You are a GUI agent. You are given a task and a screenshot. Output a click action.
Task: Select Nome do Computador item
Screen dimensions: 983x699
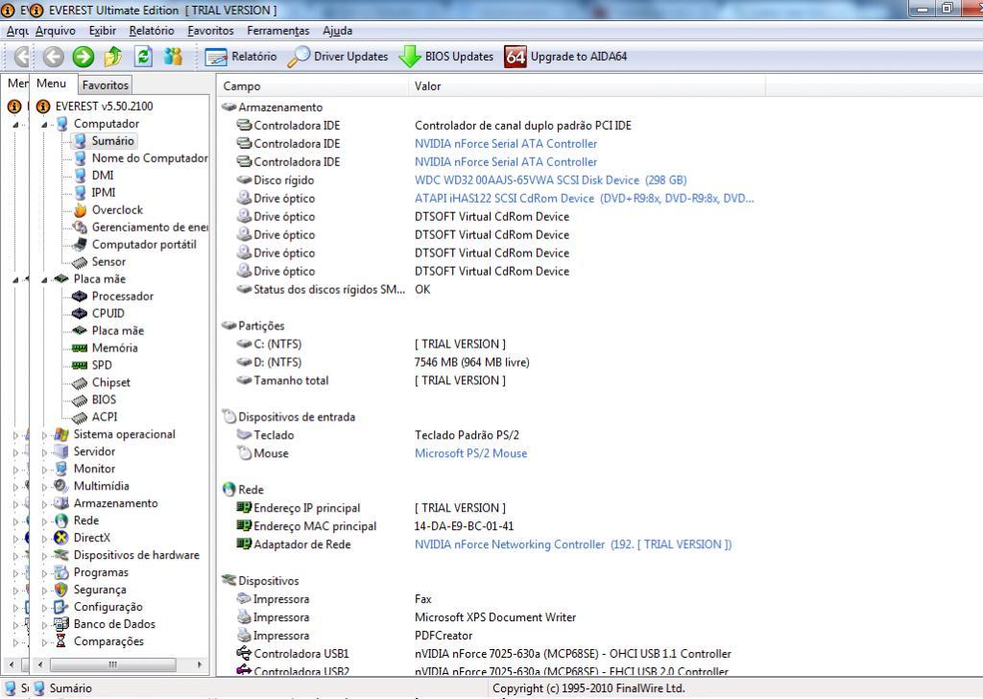[x=150, y=158]
